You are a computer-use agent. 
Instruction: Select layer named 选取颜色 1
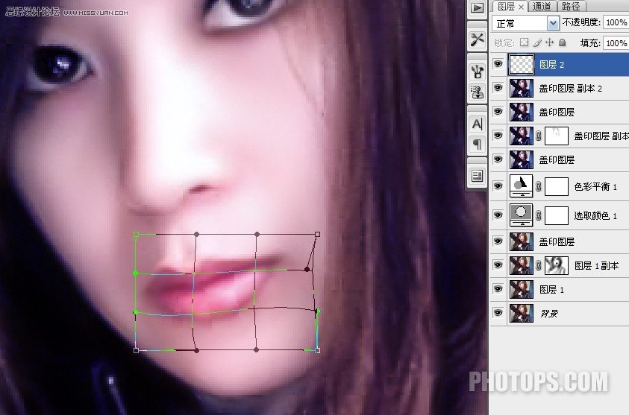(595, 216)
